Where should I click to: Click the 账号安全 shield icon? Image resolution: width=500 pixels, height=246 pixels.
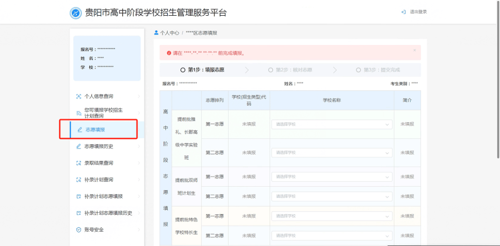click(79, 230)
